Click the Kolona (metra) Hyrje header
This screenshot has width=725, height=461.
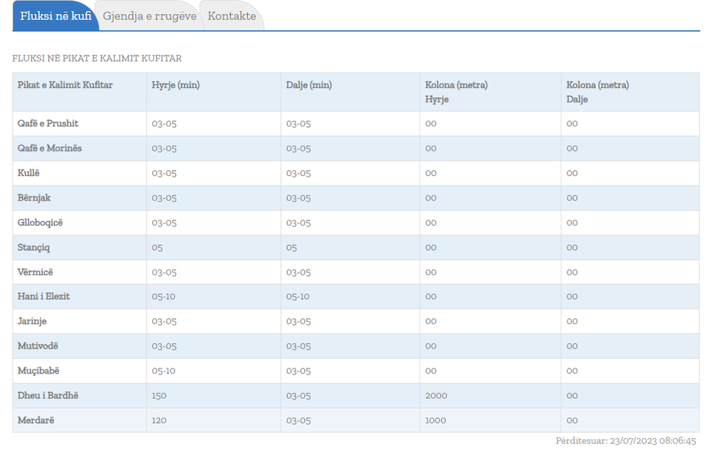pyautogui.click(x=456, y=92)
